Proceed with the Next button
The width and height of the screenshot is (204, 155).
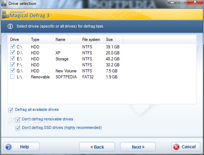(138, 147)
